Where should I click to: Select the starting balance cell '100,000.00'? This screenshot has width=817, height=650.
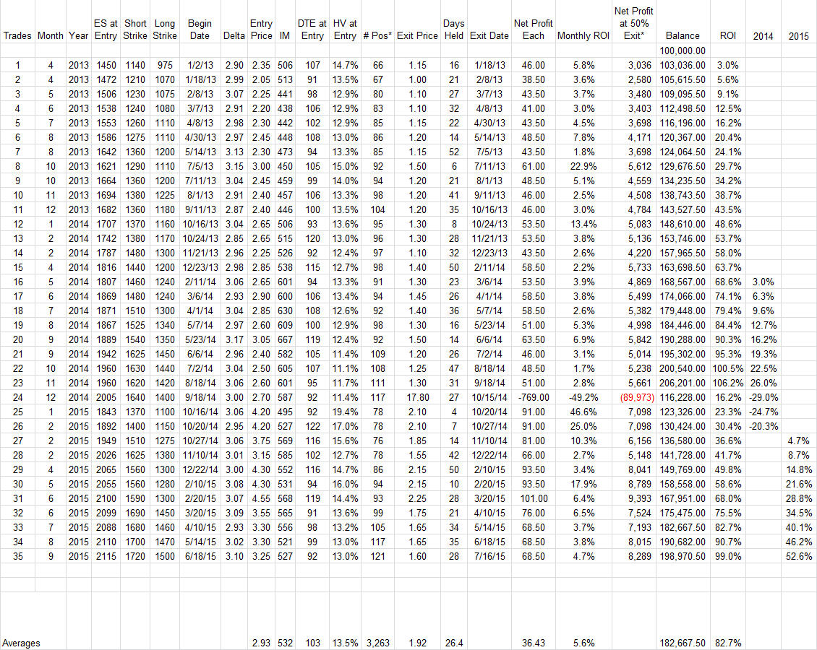coord(683,51)
